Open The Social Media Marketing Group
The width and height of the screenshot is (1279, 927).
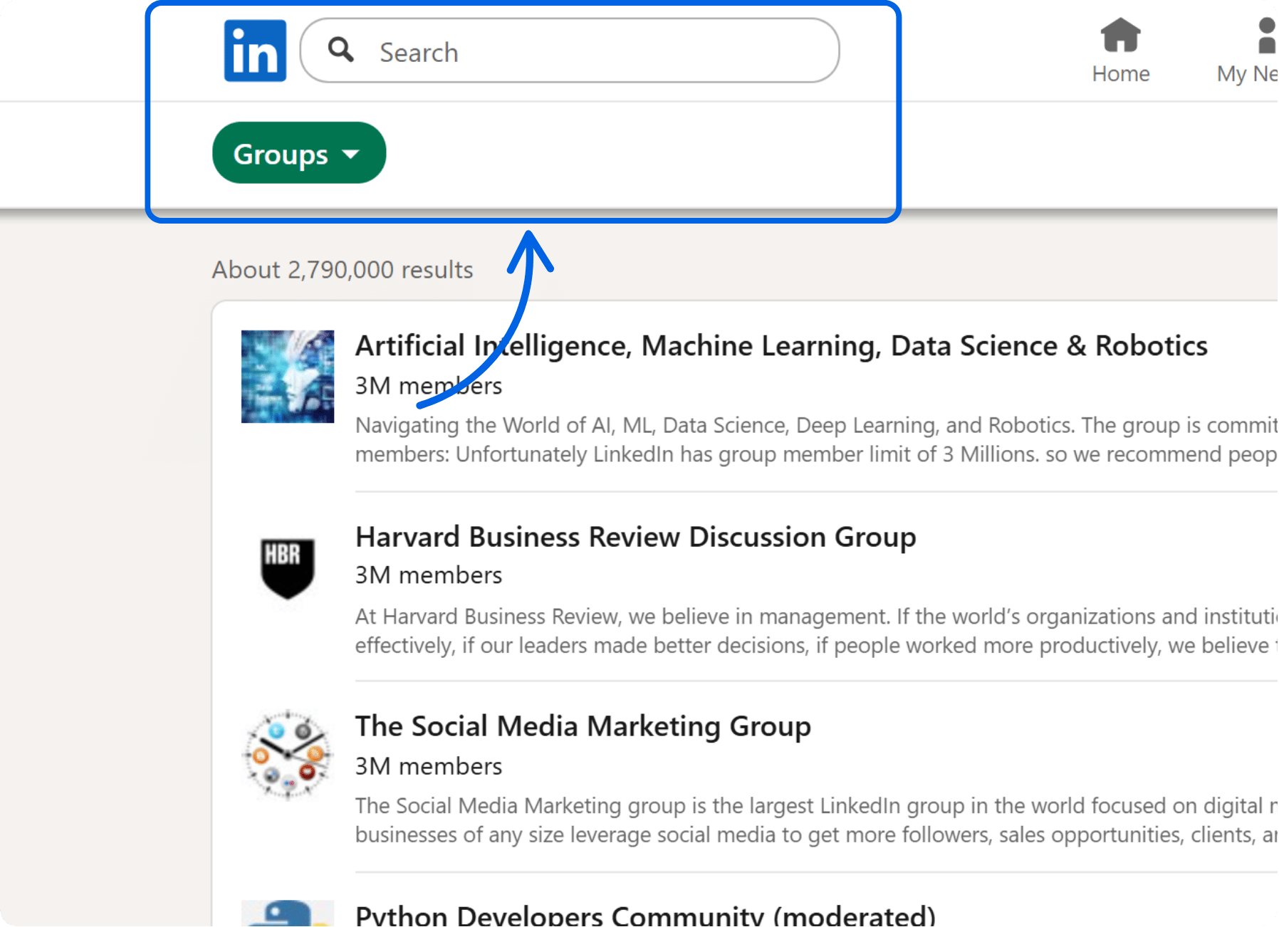pyautogui.click(x=583, y=727)
